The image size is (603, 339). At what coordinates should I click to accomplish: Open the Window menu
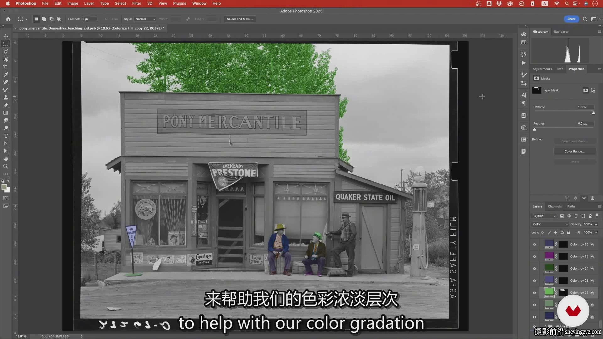(199, 3)
